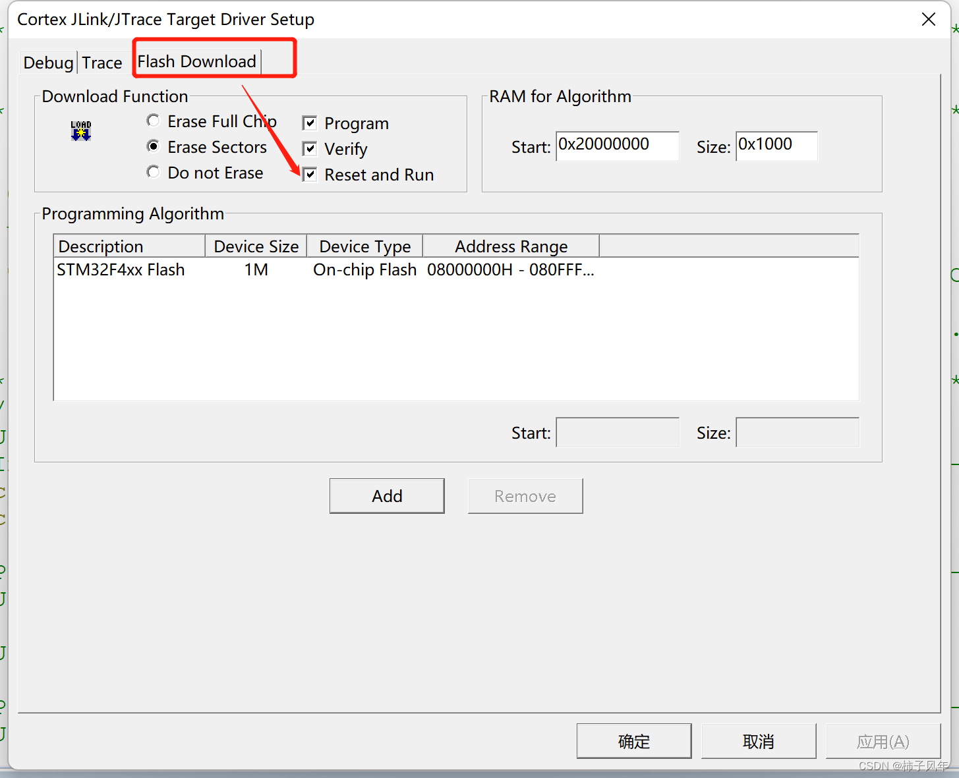The image size is (959, 778).
Task: Click the algorithm Start input field
Action: point(617,432)
